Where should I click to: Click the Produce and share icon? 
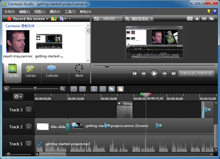tap(62, 19)
